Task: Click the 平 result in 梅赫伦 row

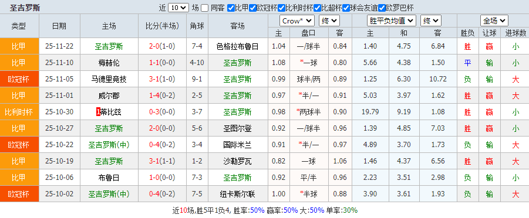Action: tap(467, 63)
